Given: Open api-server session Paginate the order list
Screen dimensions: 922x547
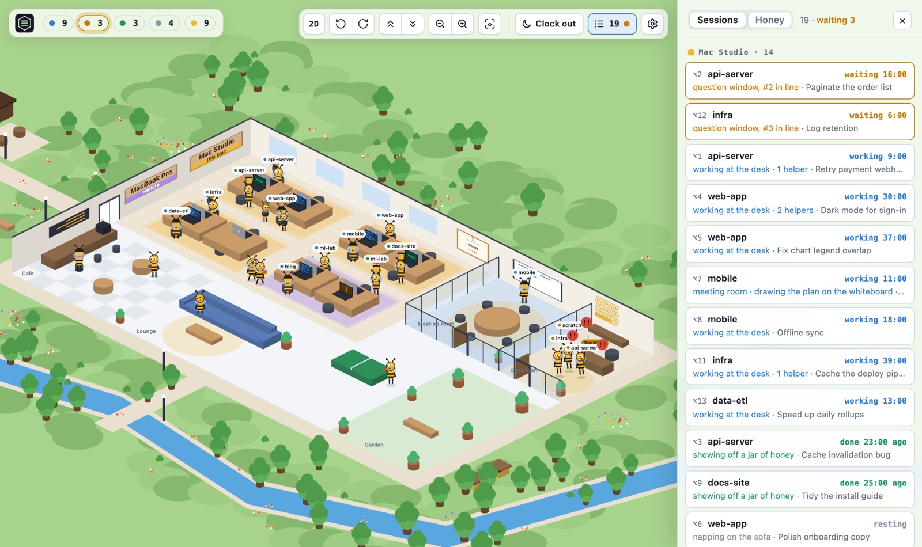Looking at the screenshot, I should (799, 81).
